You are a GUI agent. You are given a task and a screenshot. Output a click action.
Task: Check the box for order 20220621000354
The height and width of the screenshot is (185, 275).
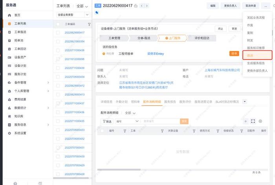[58, 42]
